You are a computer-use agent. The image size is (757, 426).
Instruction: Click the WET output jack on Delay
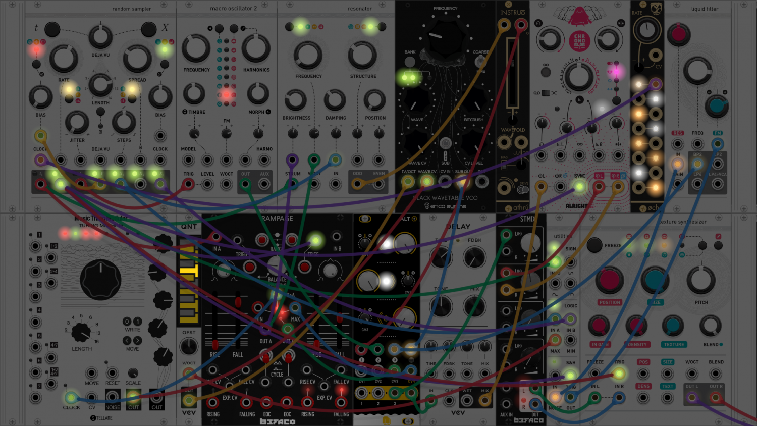pyautogui.click(x=467, y=401)
